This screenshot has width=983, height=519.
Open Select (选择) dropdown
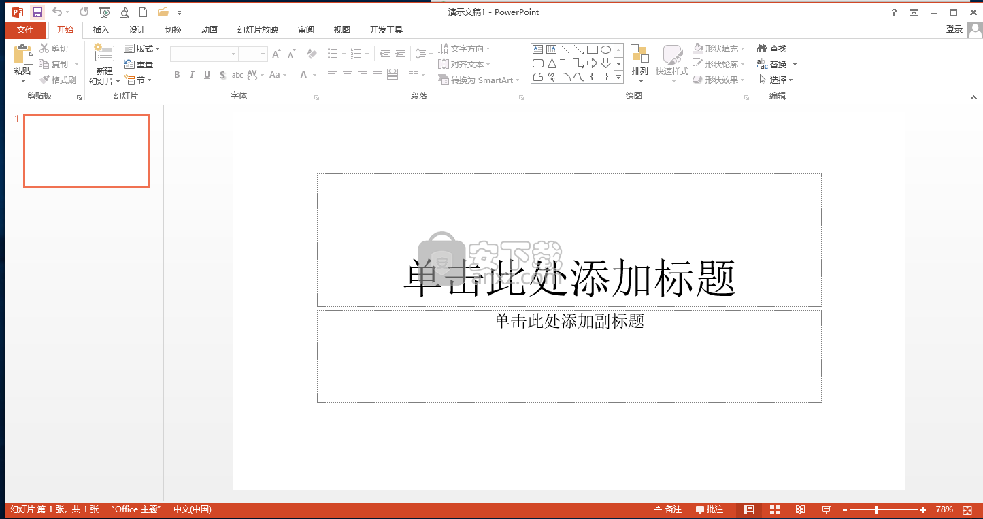point(776,80)
